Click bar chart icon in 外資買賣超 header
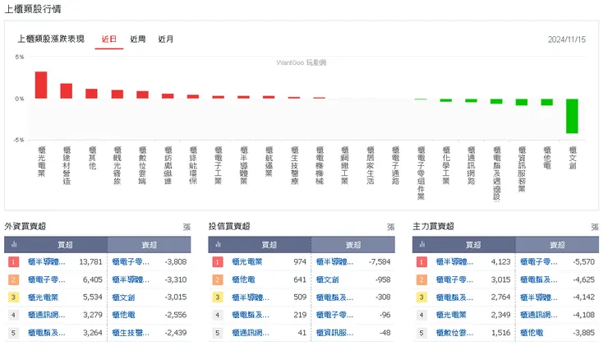This screenshot has width=608, height=346. (x=14, y=244)
